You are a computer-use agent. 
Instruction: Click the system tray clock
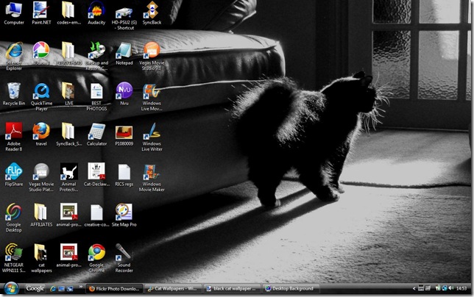click(461, 289)
